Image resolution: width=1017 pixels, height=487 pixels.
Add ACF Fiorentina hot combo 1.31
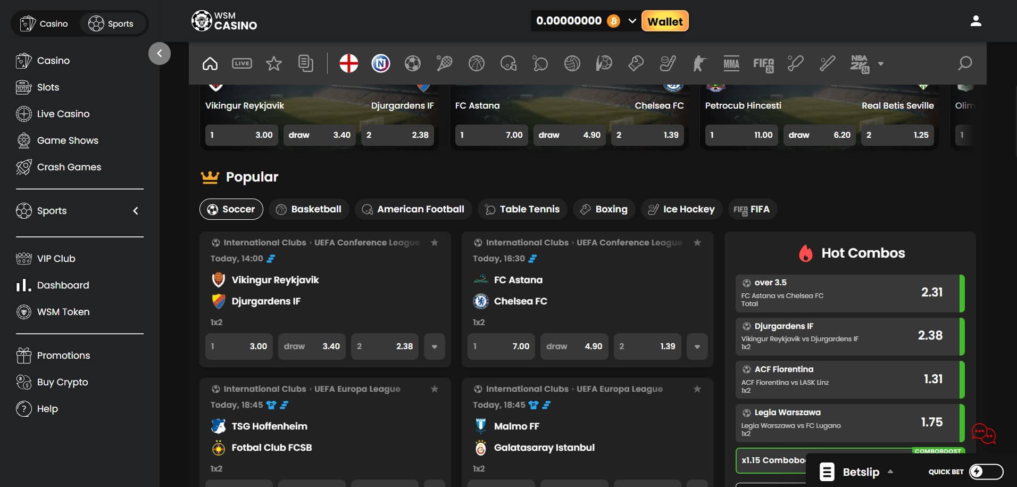click(x=850, y=380)
